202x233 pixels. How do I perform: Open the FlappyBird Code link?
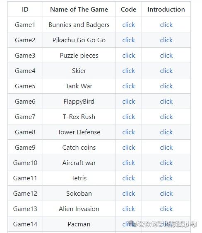click(x=128, y=102)
